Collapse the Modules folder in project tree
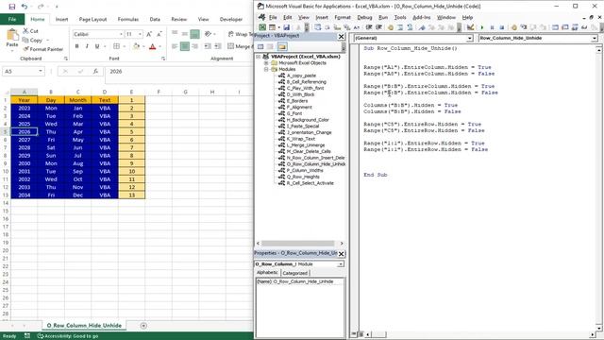This screenshot has width=604, height=340. [x=266, y=69]
